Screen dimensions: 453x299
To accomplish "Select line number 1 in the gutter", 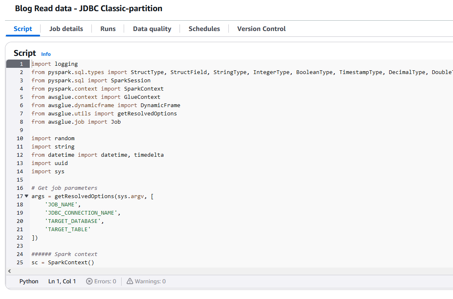I will [20, 64].
